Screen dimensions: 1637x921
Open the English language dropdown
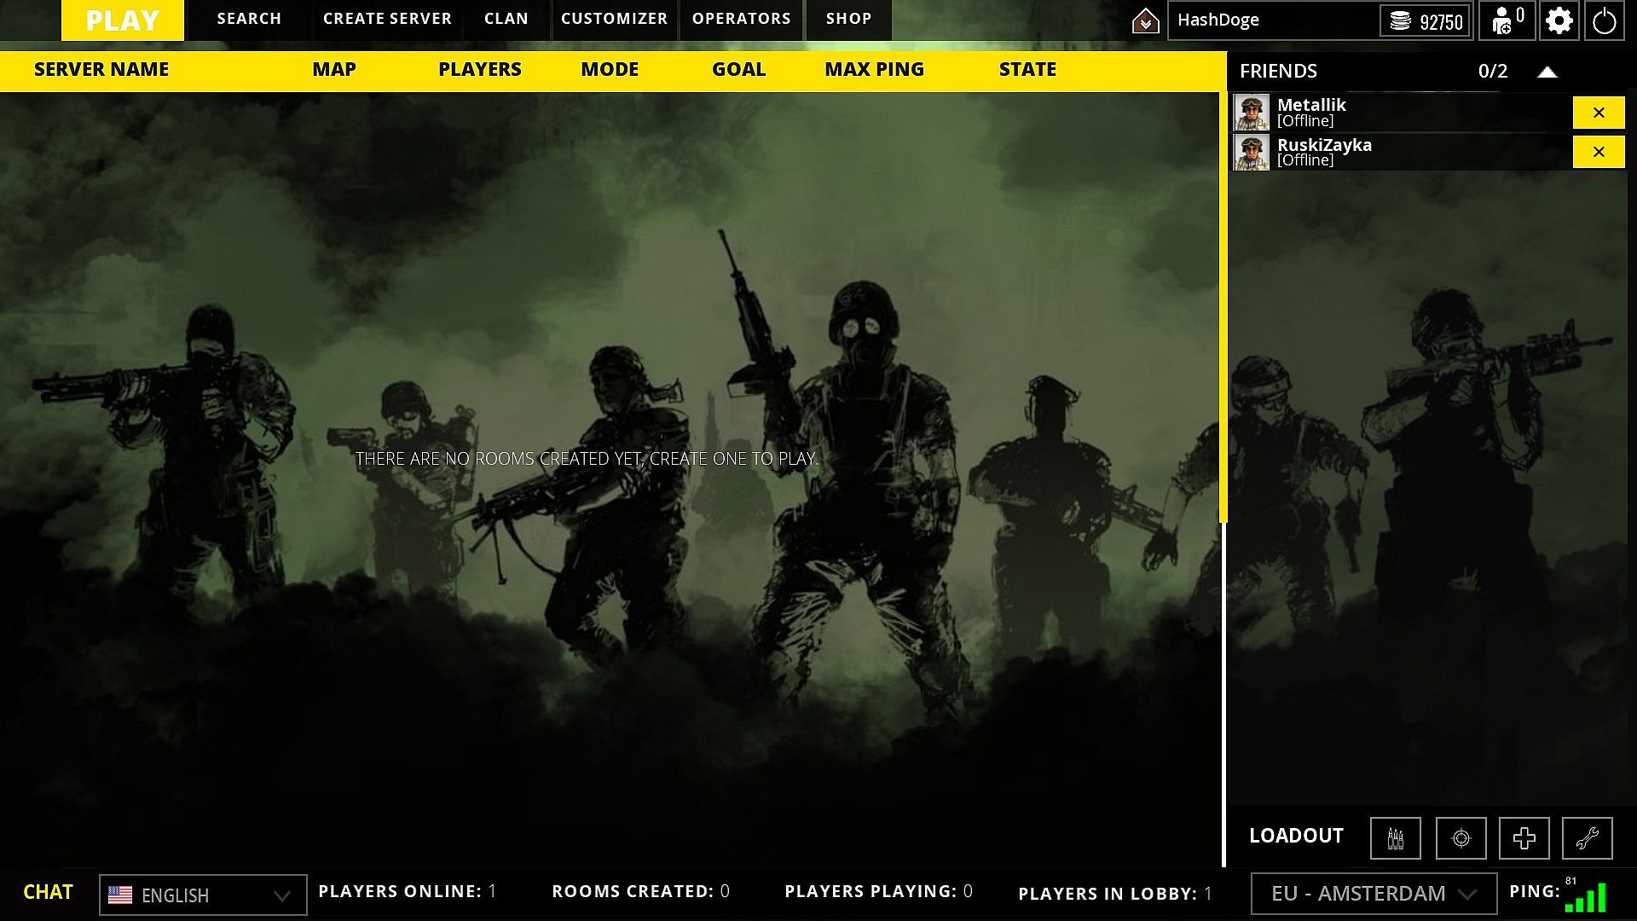pos(203,895)
